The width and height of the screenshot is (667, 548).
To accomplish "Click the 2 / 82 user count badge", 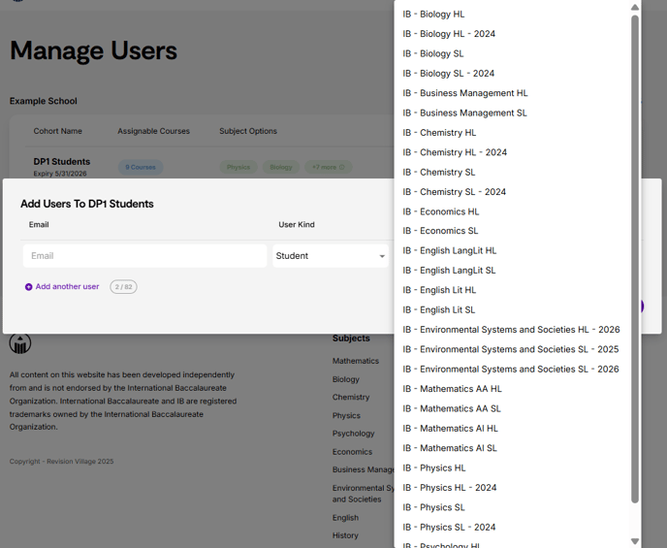I will (x=123, y=287).
